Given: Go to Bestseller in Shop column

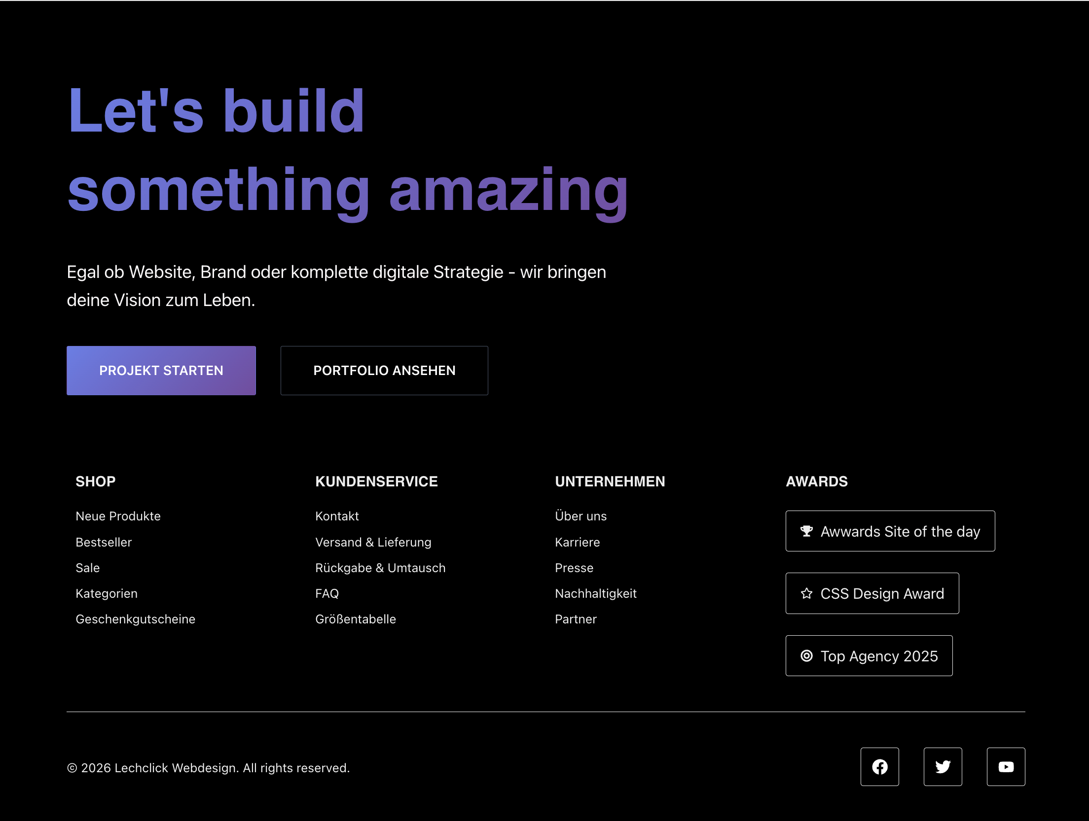Looking at the screenshot, I should coord(104,542).
